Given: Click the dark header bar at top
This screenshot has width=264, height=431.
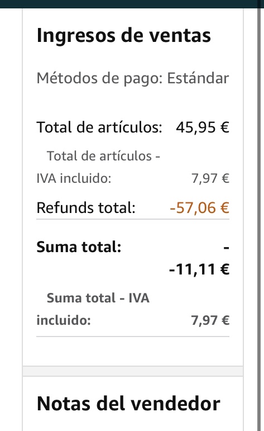Looking at the screenshot, I should [x=128, y=4].
